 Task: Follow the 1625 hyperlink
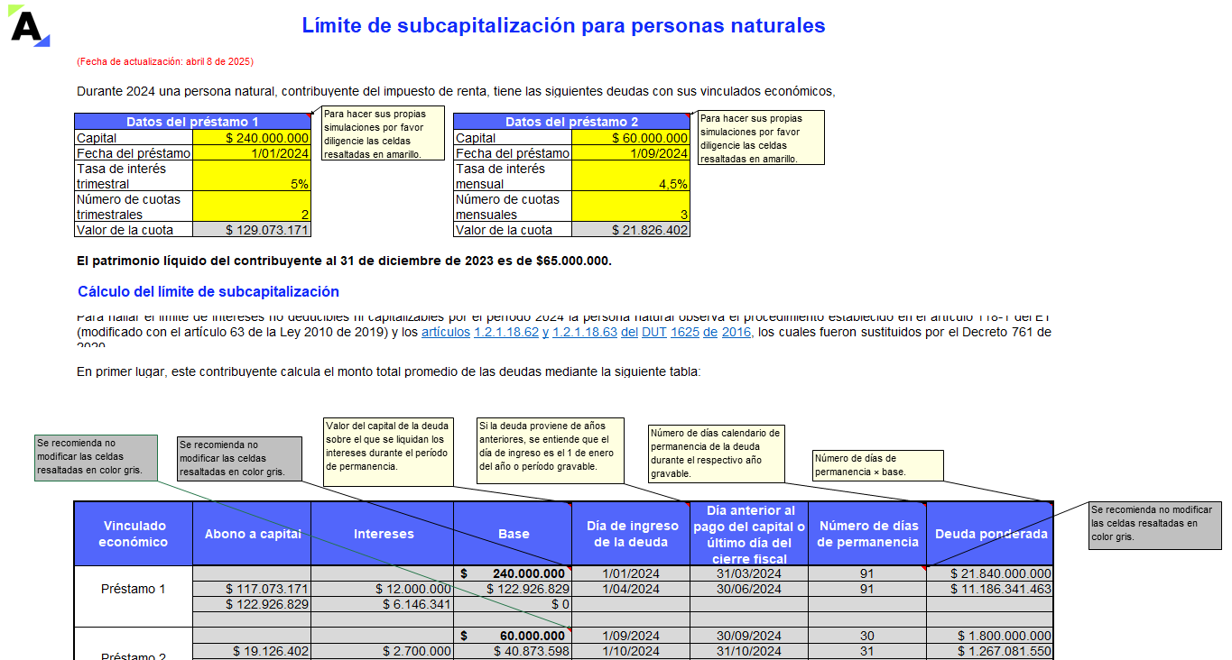pyautogui.click(x=684, y=332)
